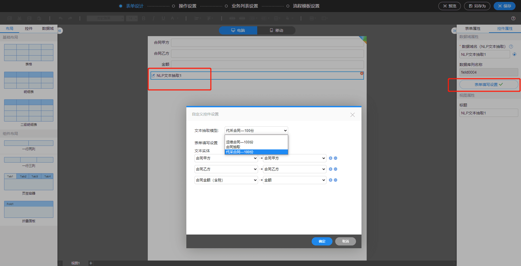Open 表单填写设置 in the properties panel

pyautogui.click(x=489, y=85)
